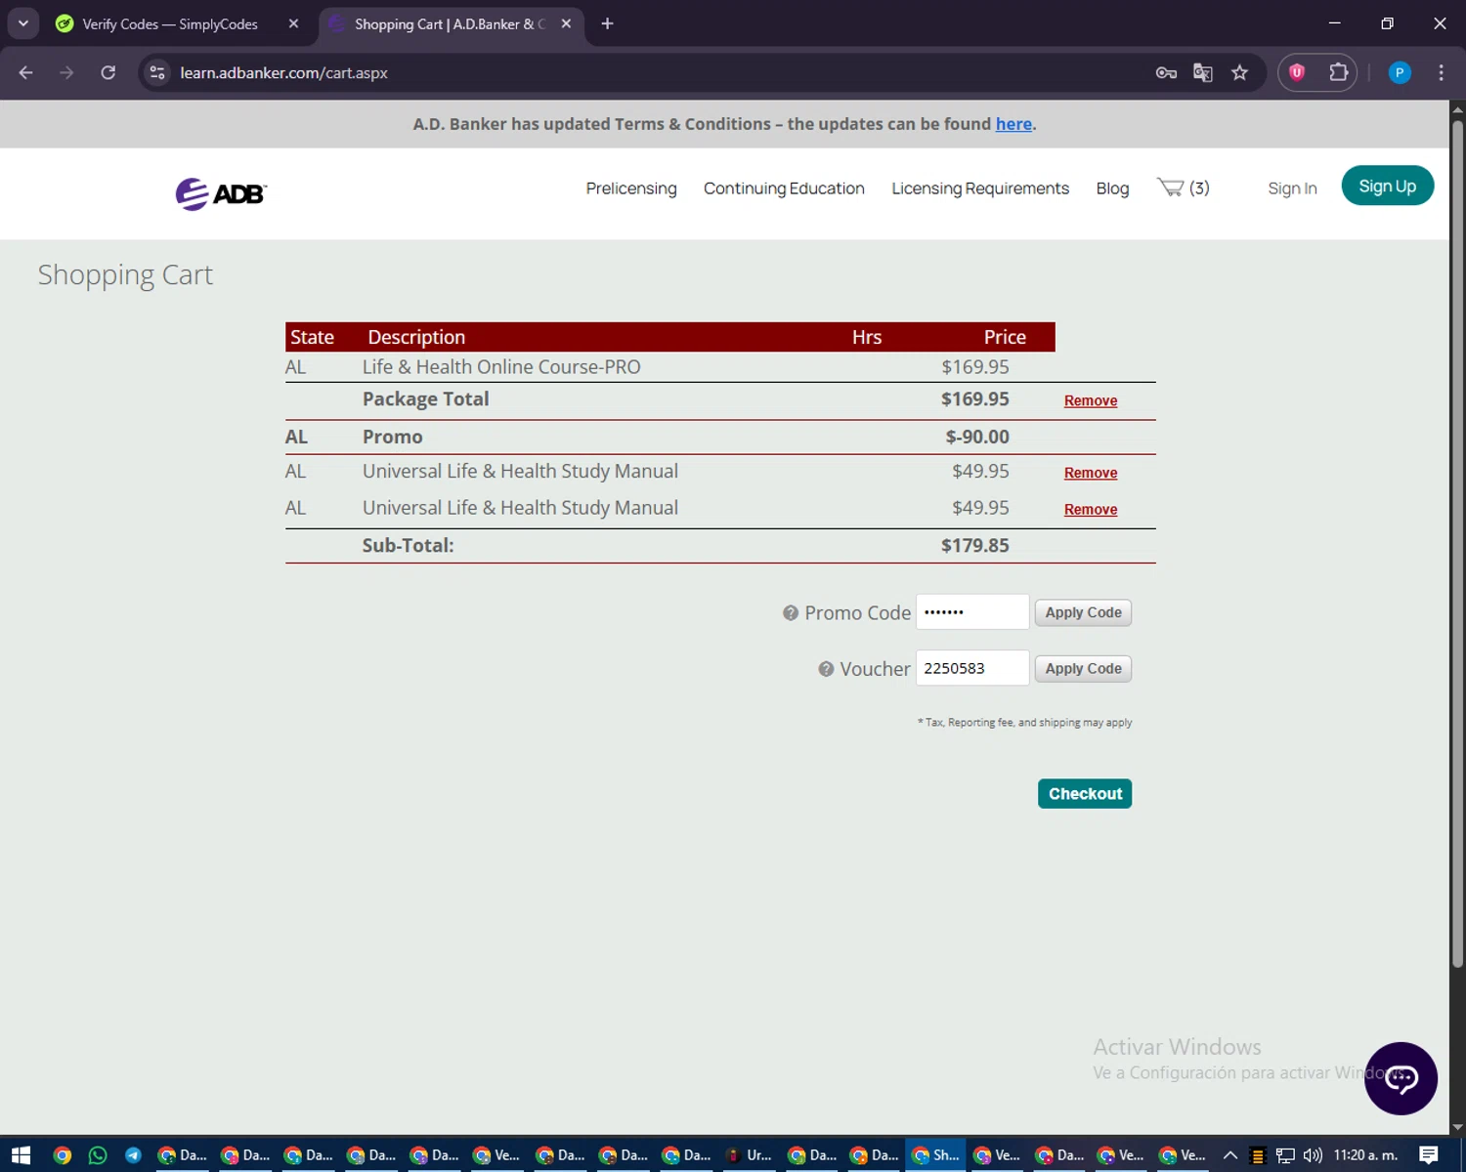The width and height of the screenshot is (1466, 1172).
Task: Click the Hrs column header
Action: (x=867, y=337)
